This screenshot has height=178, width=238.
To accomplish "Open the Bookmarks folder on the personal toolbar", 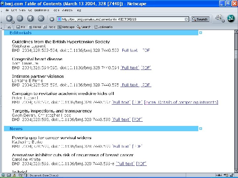I will 103,27.
